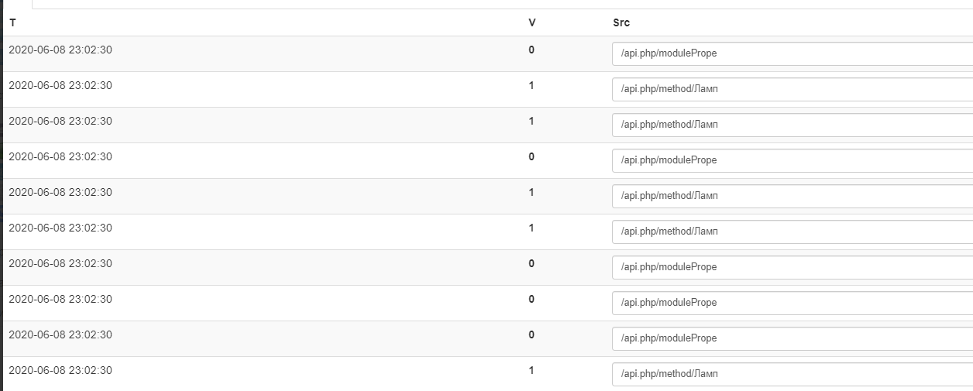Click the V value 1 in the second row
The height and width of the screenshot is (391, 973).
tap(531, 86)
